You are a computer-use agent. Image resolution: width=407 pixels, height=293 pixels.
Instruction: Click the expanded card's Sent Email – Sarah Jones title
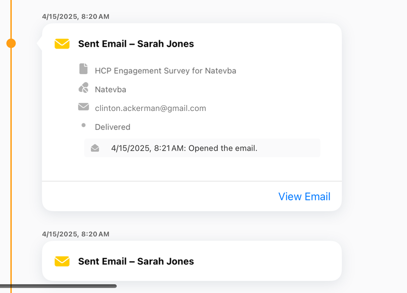(x=136, y=44)
